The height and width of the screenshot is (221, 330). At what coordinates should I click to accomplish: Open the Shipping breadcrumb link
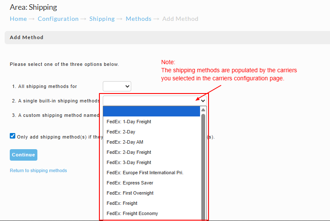pos(102,19)
